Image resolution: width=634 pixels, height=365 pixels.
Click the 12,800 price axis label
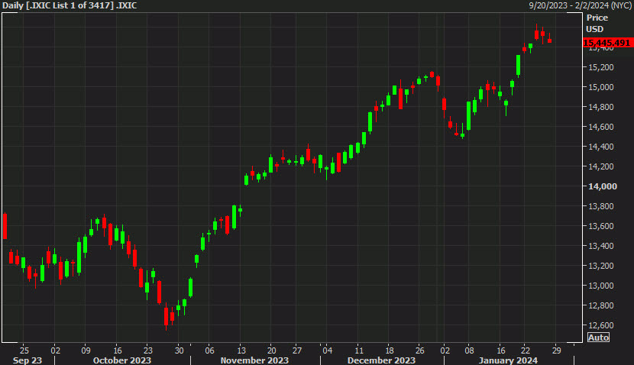[601, 305]
